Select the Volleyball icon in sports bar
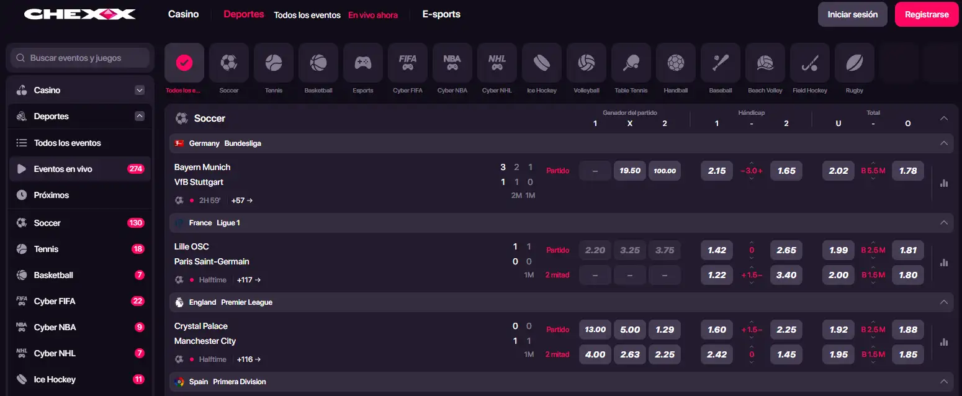 coord(586,63)
